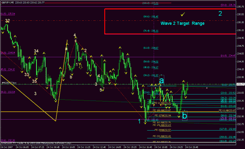The width and height of the screenshot is (245, 149).
Task: Select the "35" wave count label
Action: point(34,81)
